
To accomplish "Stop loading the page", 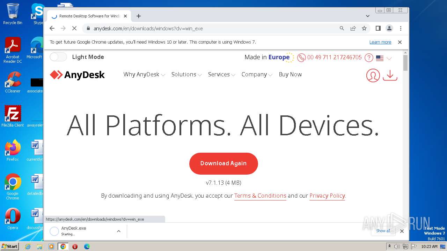I will tap(74, 28).
